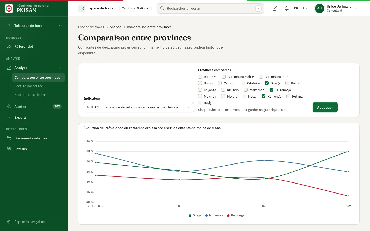Uncheck the Gitega province checkbox
This screenshot has height=231, width=370.
267,83
